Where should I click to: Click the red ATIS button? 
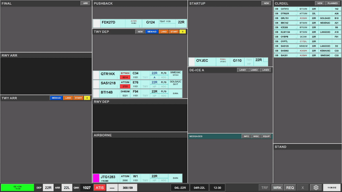[x=100, y=187]
